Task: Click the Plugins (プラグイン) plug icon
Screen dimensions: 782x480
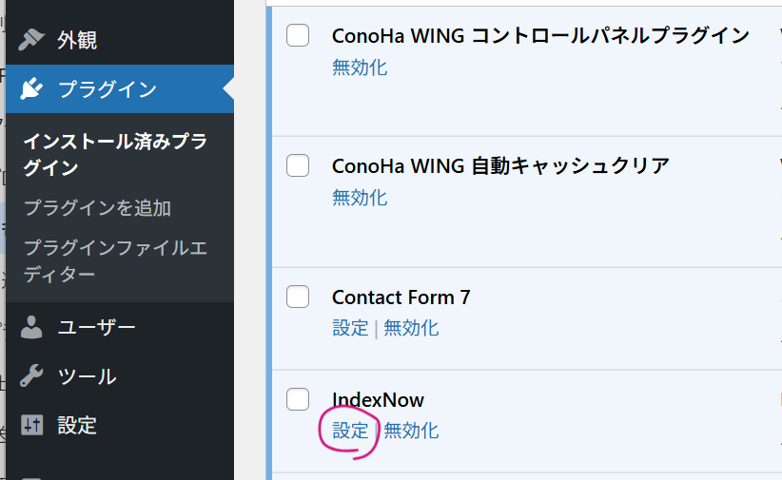Action: pos(31,89)
